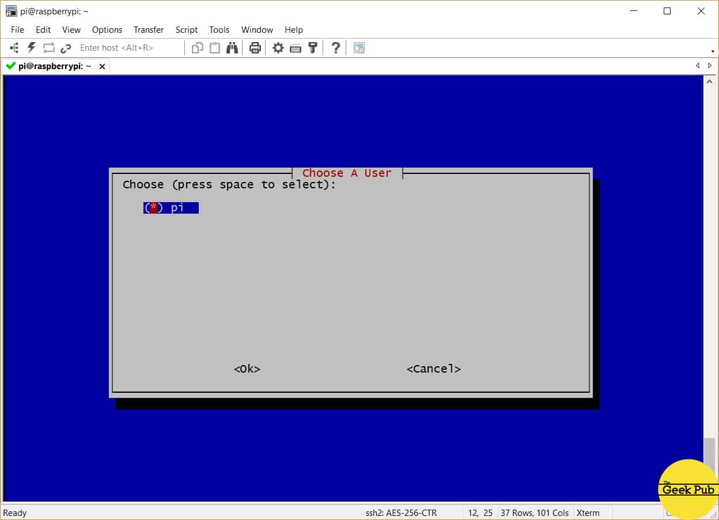
Task: Click the Reconnect session icon
Action: point(49,48)
